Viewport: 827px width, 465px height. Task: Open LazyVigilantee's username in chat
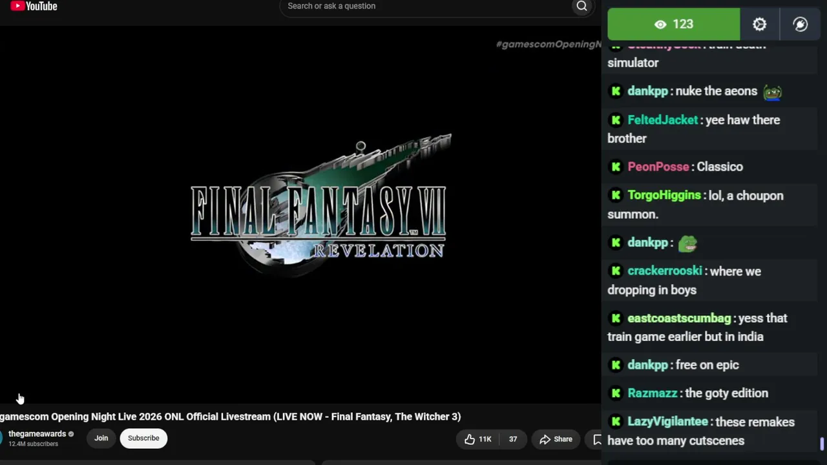(x=667, y=422)
